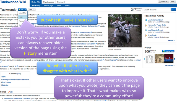Screen dimensions: 177x101
Task: Click the new-page icon beside Low Fingertip Thrust
Action: pyautogui.click(x=146, y=30)
